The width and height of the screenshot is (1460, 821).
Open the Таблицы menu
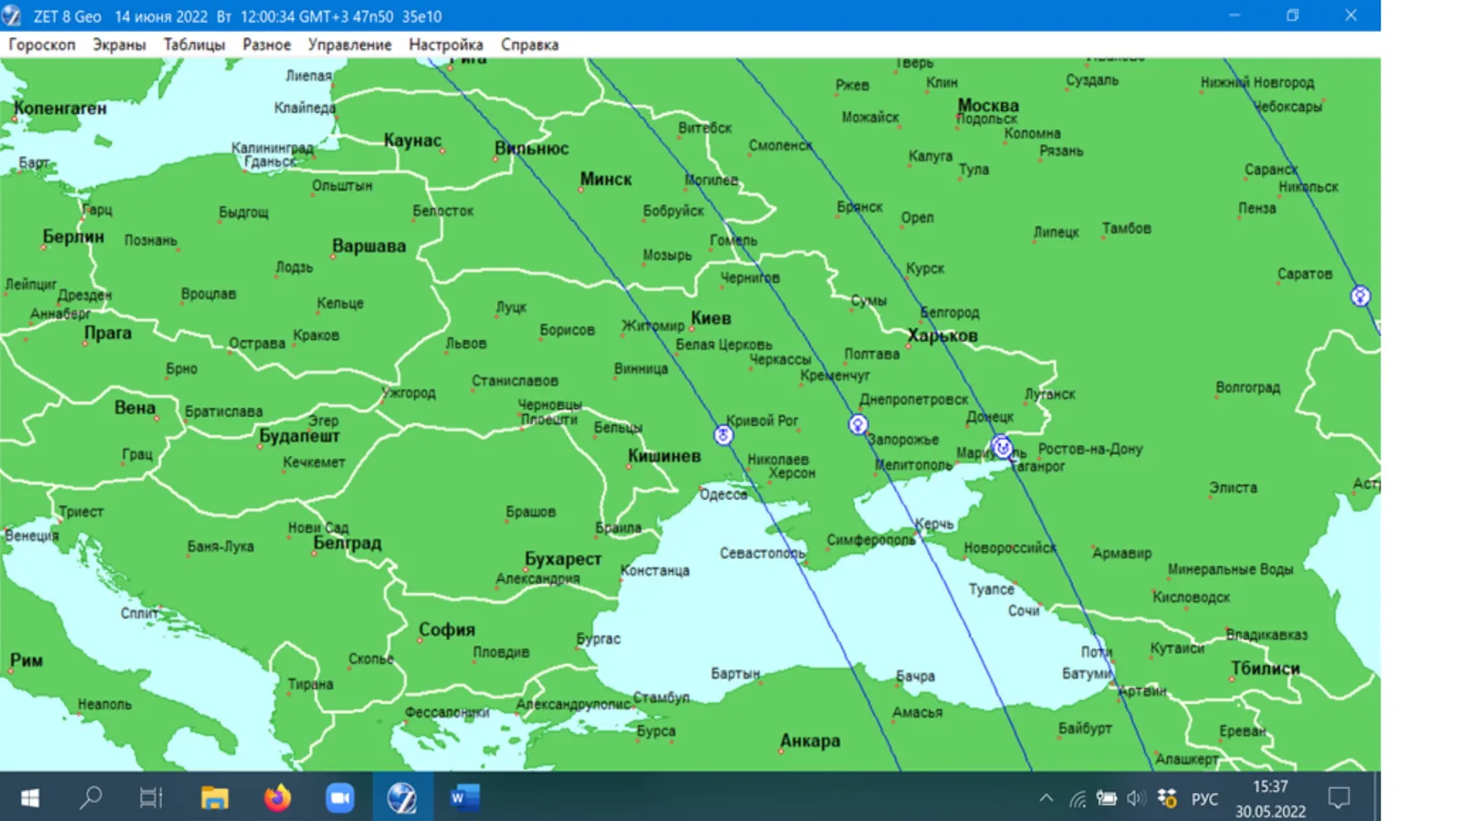coord(194,45)
